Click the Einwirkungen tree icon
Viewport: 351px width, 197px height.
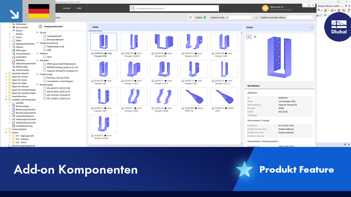(14, 106)
